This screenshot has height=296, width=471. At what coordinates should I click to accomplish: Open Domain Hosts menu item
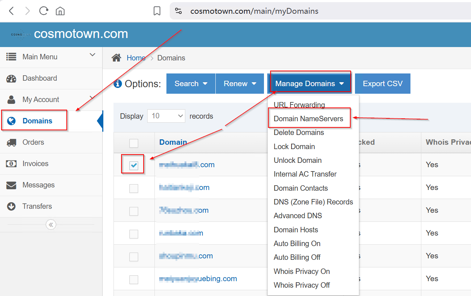coord(296,230)
